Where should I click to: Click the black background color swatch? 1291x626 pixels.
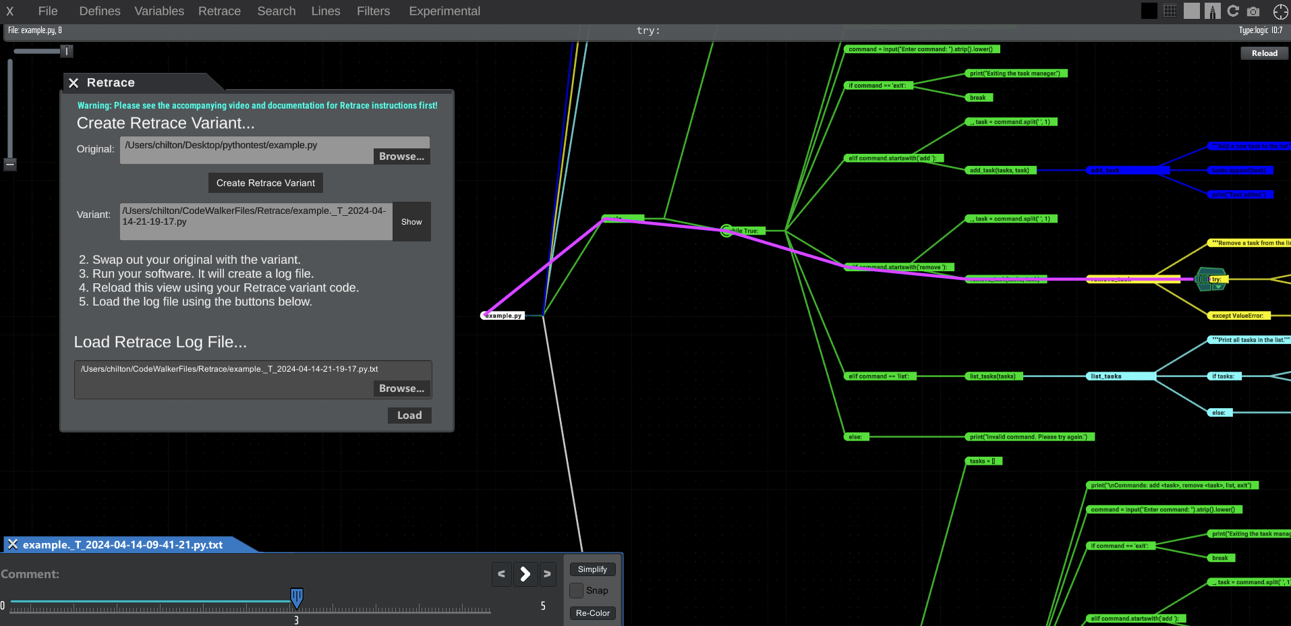[x=1149, y=11]
